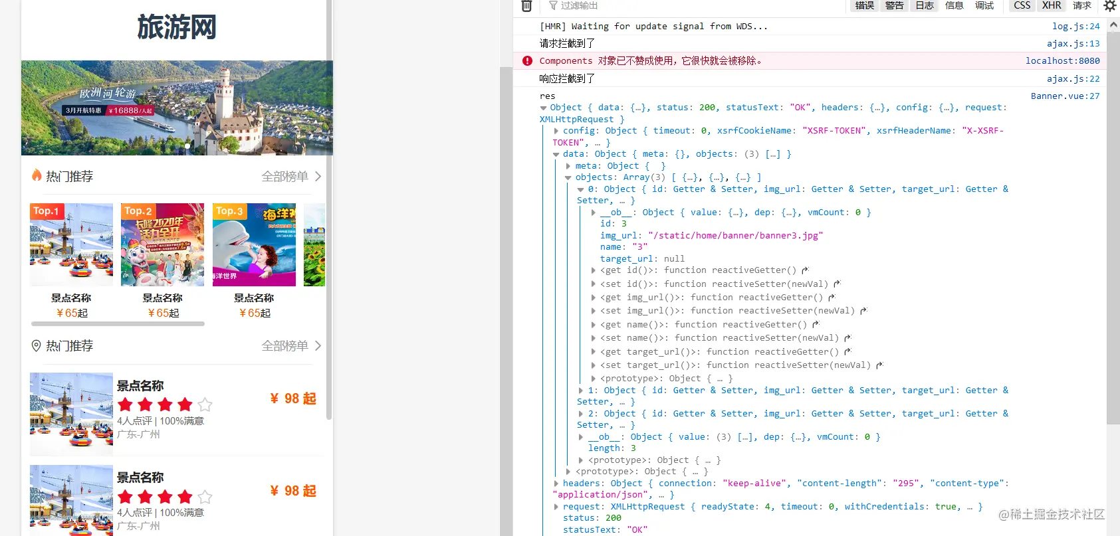Open the first 全部榜单 link

coord(284,177)
